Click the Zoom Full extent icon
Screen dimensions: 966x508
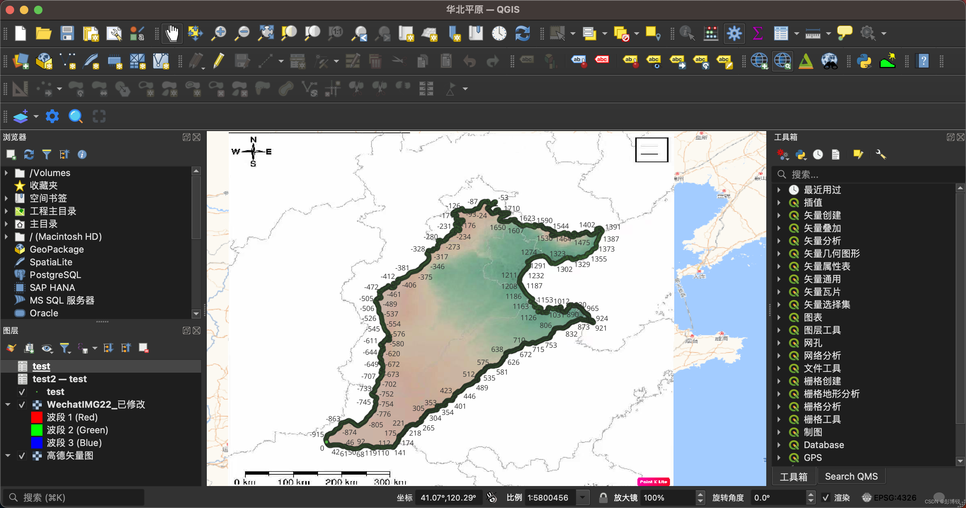tap(266, 34)
